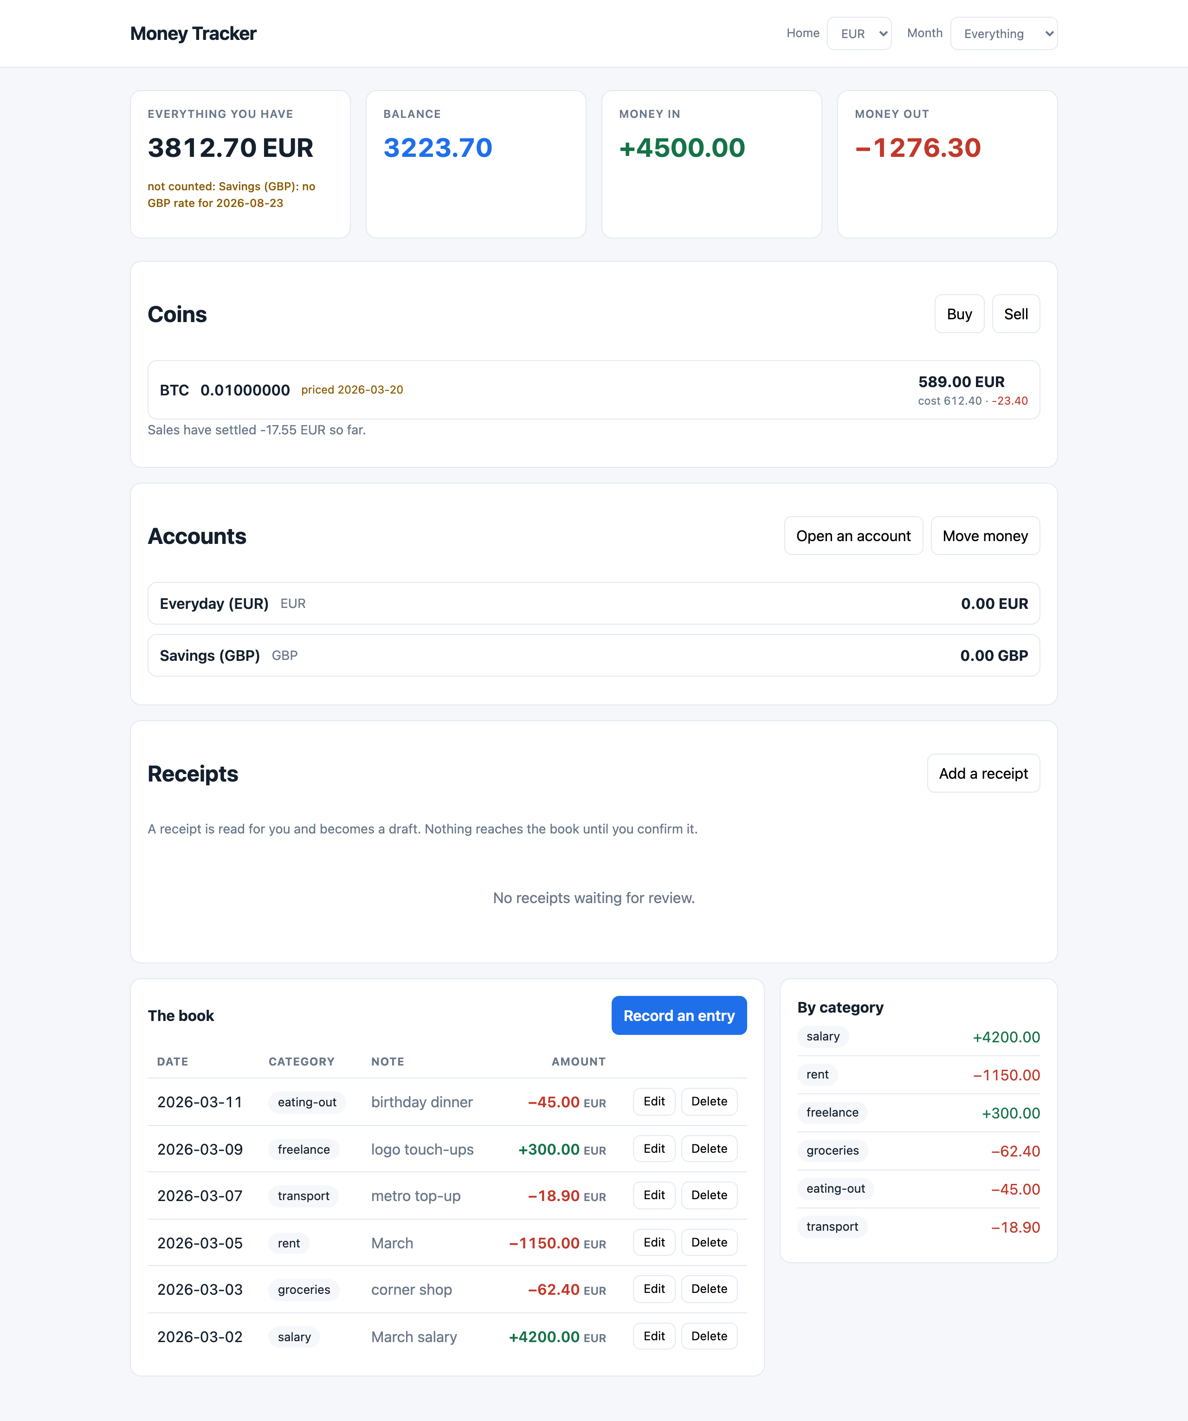
Task: Click the not counted Savings (GBP) warning
Action: [x=232, y=195]
